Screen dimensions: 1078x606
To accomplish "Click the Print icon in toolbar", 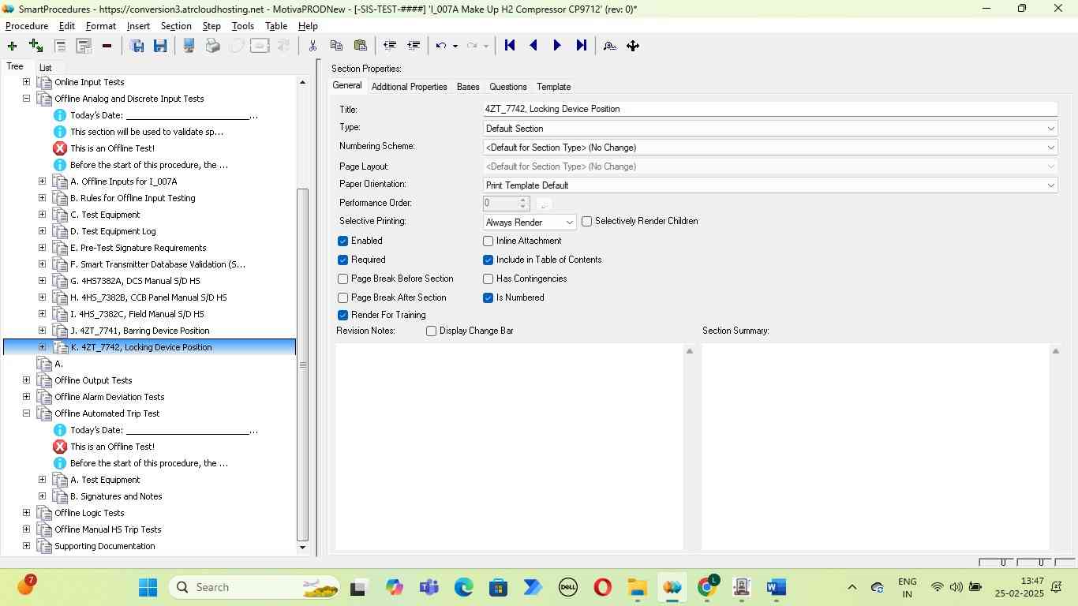I will point(212,46).
